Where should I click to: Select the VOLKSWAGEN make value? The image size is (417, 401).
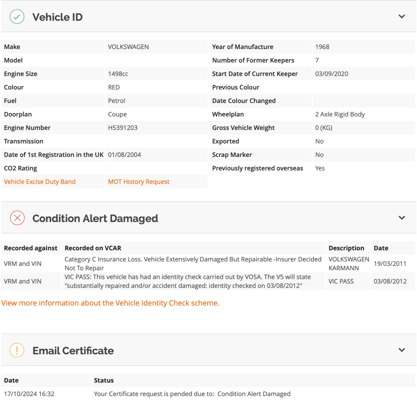[128, 47]
